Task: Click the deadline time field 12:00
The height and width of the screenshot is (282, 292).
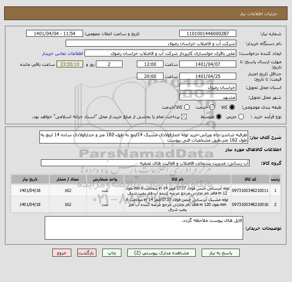Action: coord(150,64)
